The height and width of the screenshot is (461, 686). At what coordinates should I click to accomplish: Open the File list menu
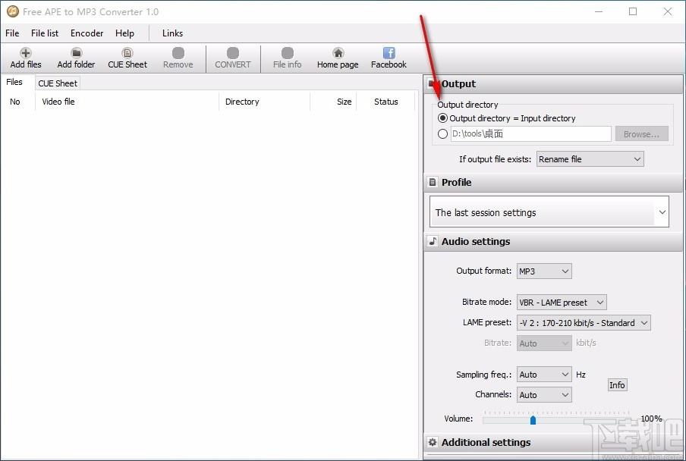coord(45,33)
